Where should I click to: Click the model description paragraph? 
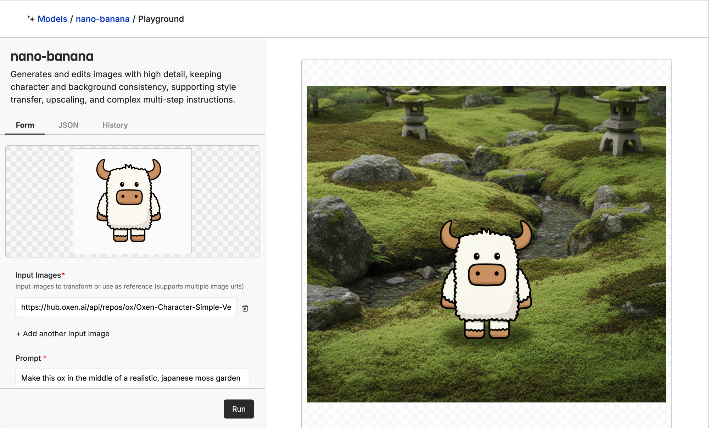point(123,87)
